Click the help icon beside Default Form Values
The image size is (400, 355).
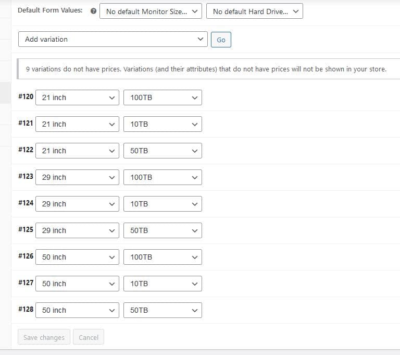[x=93, y=11]
